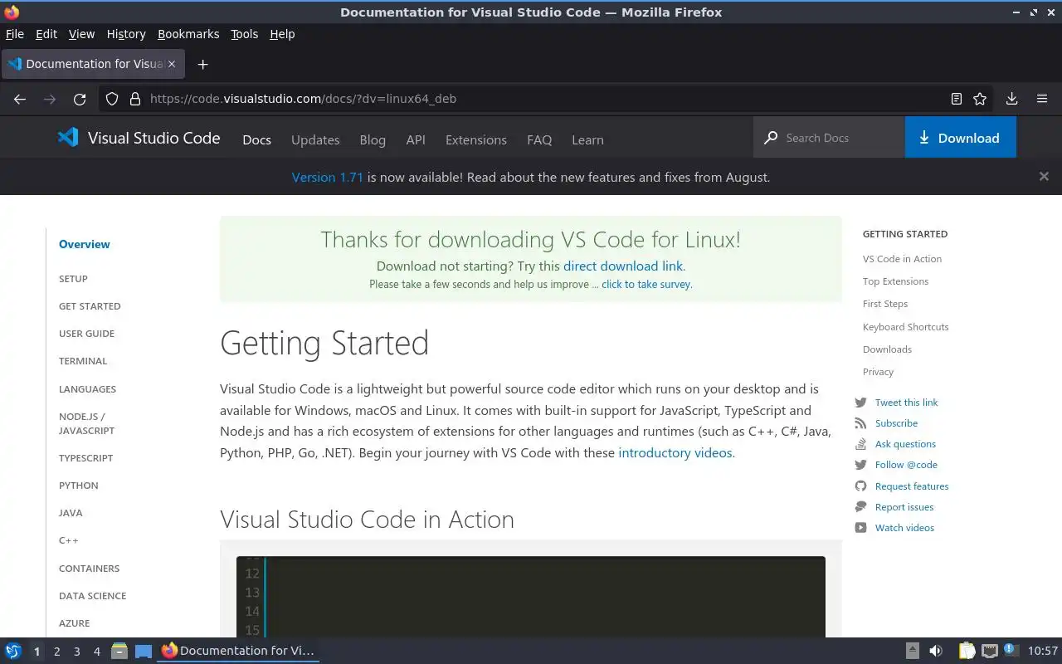Image resolution: width=1062 pixels, height=664 pixels.
Task: Click the volume speaker icon in system tray
Action: 935,651
